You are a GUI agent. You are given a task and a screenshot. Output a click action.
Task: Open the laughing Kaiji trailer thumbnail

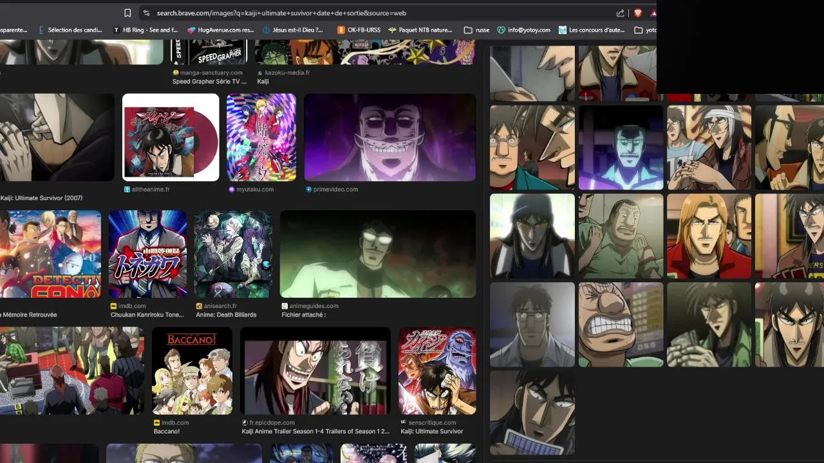(315, 371)
